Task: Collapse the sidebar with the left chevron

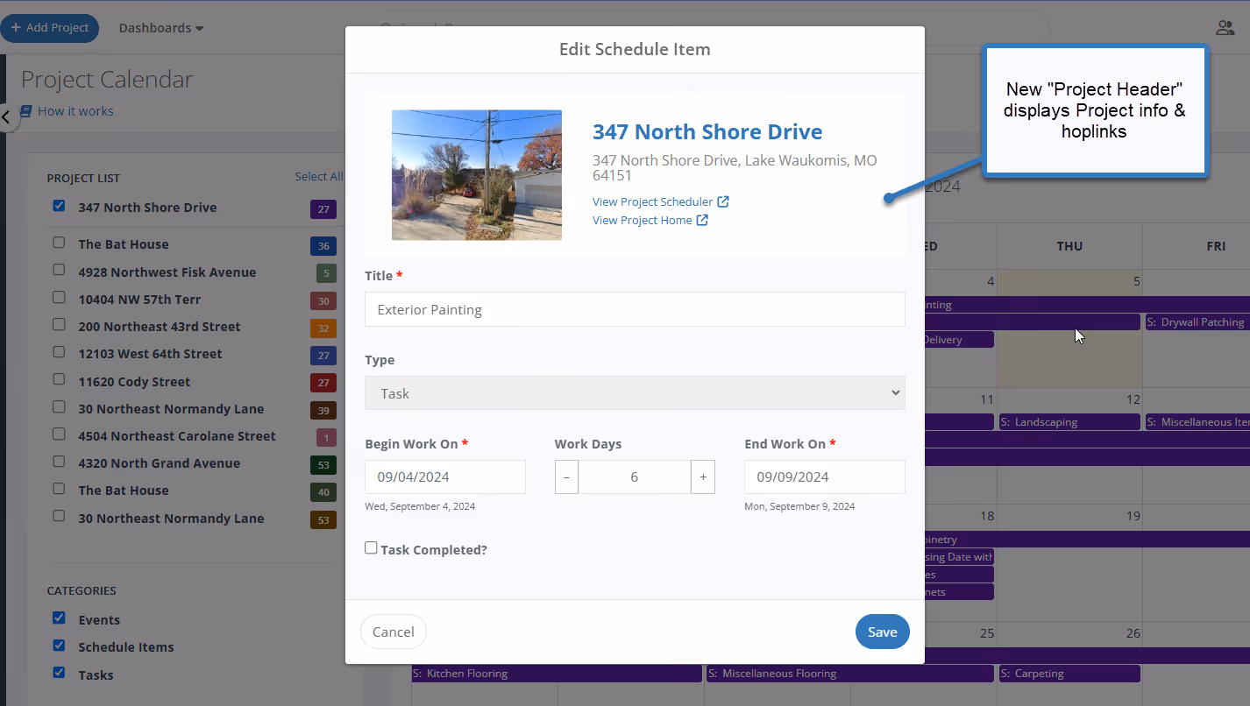Action: coord(6,116)
